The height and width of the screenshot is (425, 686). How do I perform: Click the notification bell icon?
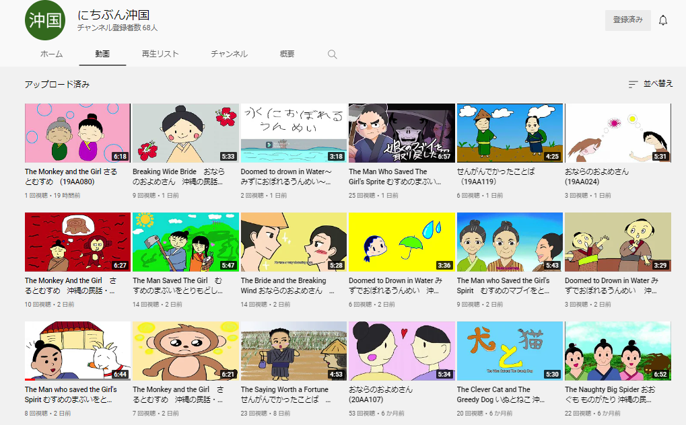click(662, 20)
